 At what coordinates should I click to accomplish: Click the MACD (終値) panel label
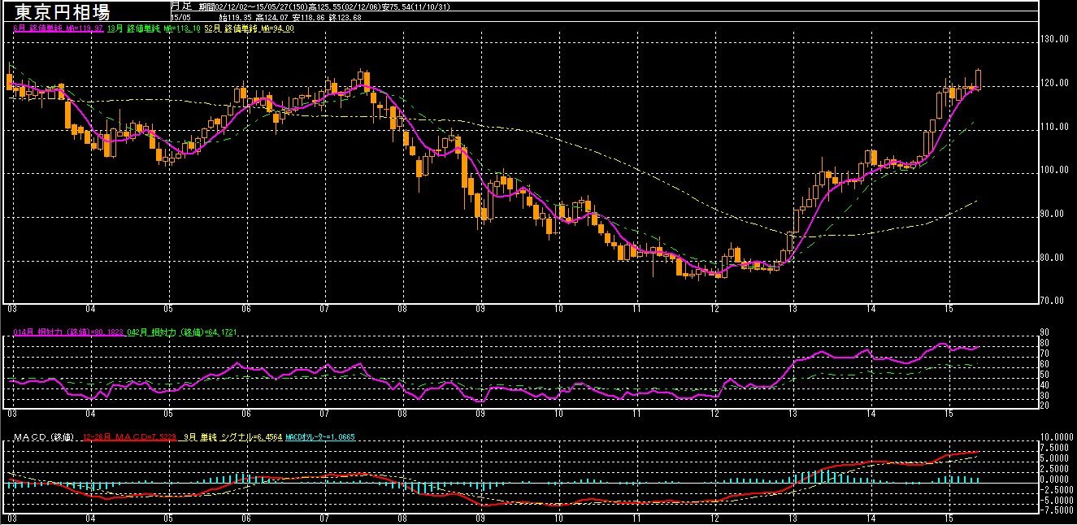(x=46, y=437)
